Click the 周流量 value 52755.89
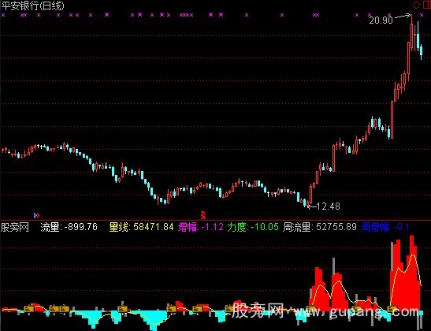Image resolution: width=431 pixels, height=331 pixels. (336, 227)
